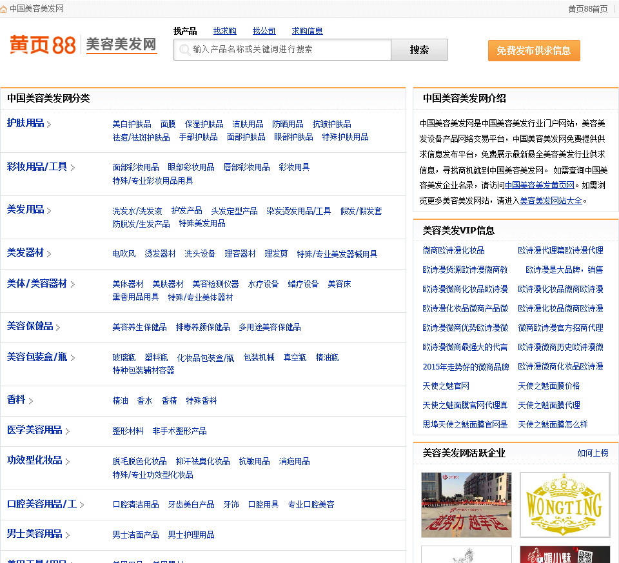Viewport: 619px width, 563px height.
Task: Open the 假发/假发套 link
Action: pos(361,211)
